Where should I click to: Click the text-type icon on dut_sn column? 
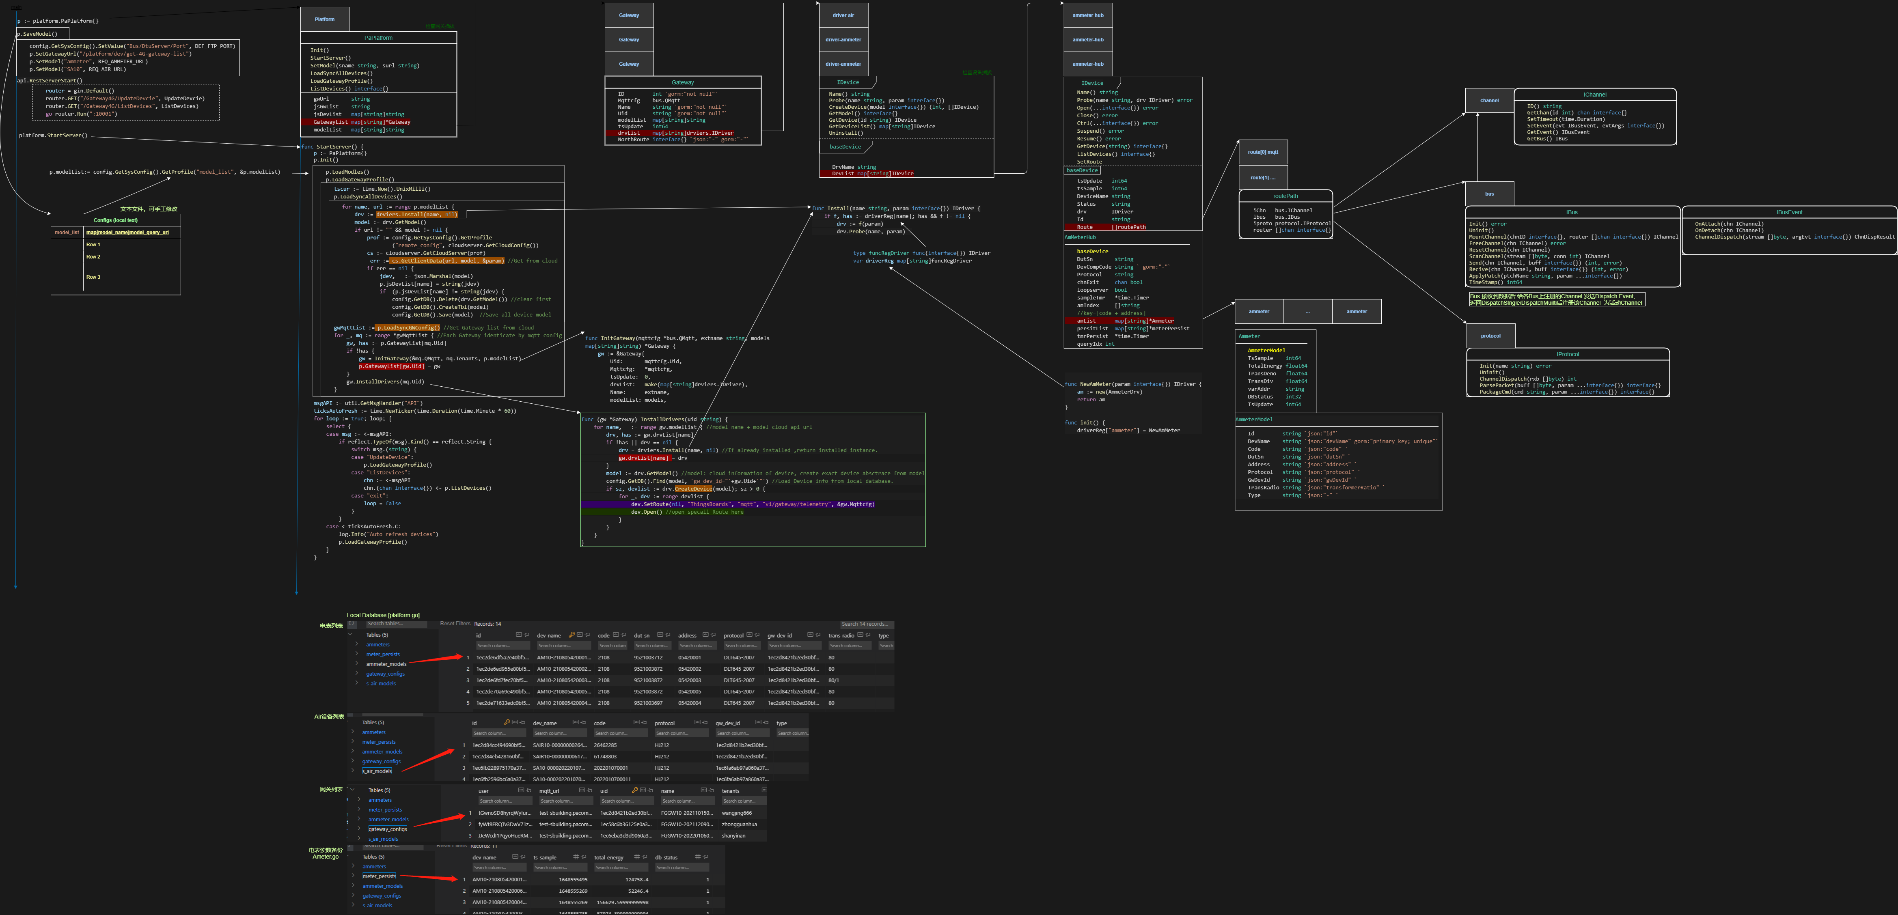click(660, 635)
